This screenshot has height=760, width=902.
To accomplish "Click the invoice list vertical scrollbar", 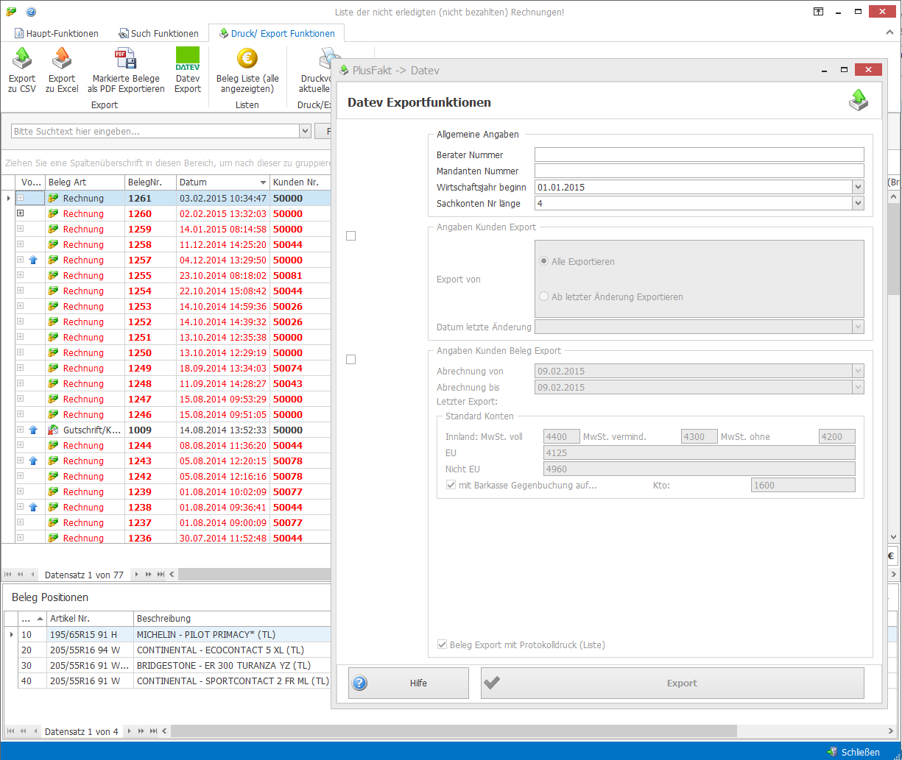I will (894, 364).
